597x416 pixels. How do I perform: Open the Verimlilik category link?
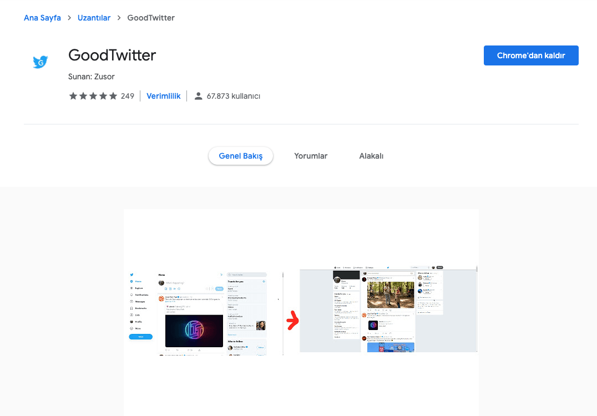click(163, 96)
